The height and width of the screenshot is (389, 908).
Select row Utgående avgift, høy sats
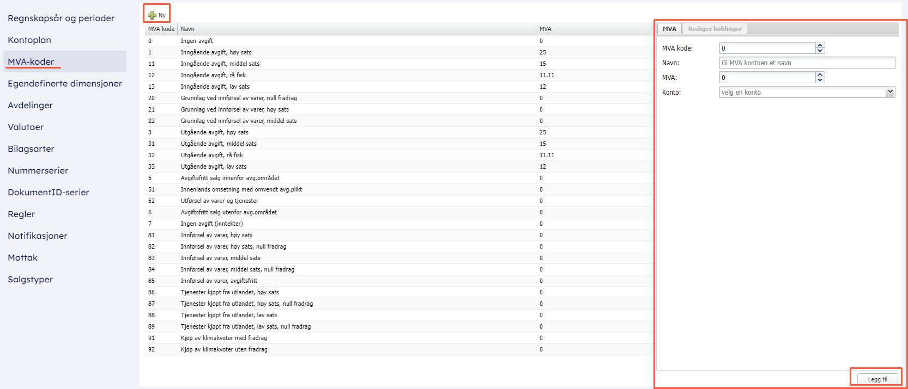pyautogui.click(x=215, y=132)
